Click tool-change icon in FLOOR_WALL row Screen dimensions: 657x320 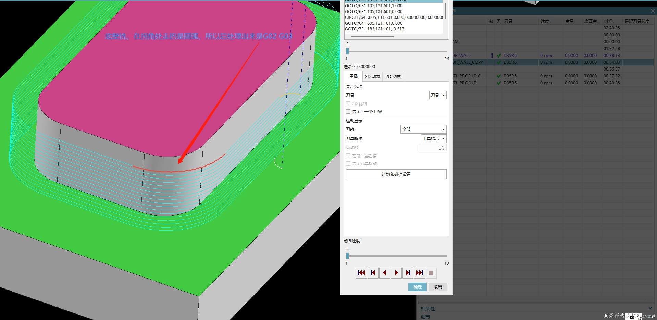[492, 56]
